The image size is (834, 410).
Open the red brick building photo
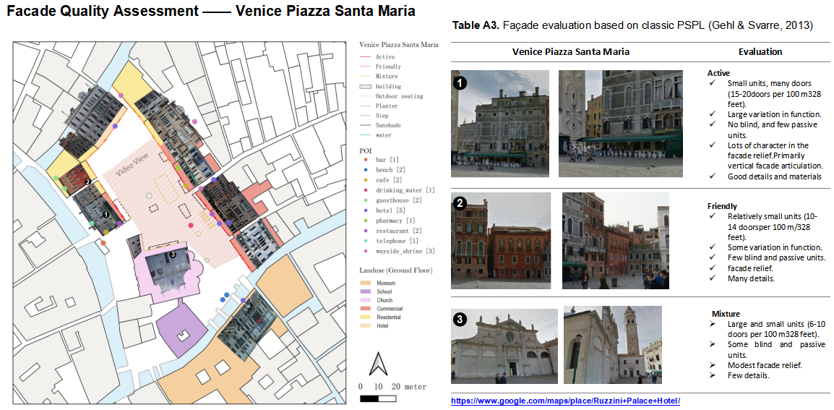click(501, 241)
